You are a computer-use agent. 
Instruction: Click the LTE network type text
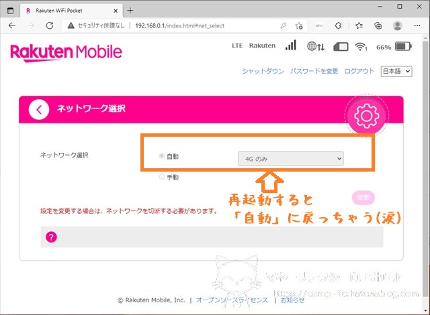tap(237, 46)
